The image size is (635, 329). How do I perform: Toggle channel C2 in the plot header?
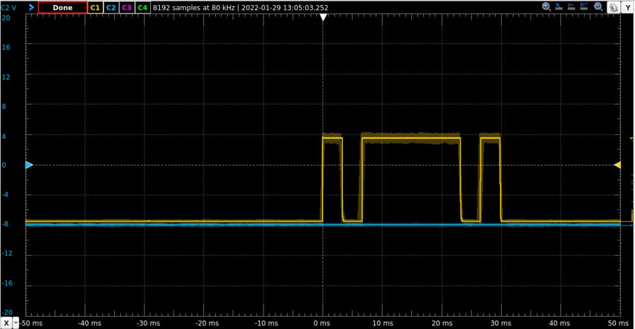coord(111,7)
